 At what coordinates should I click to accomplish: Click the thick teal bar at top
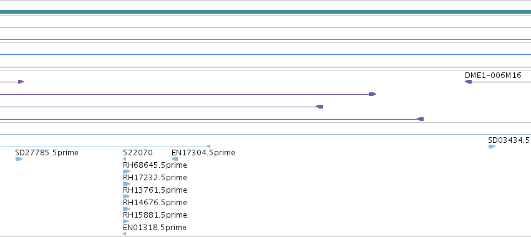pyautogui.click(x=266, y=12)
